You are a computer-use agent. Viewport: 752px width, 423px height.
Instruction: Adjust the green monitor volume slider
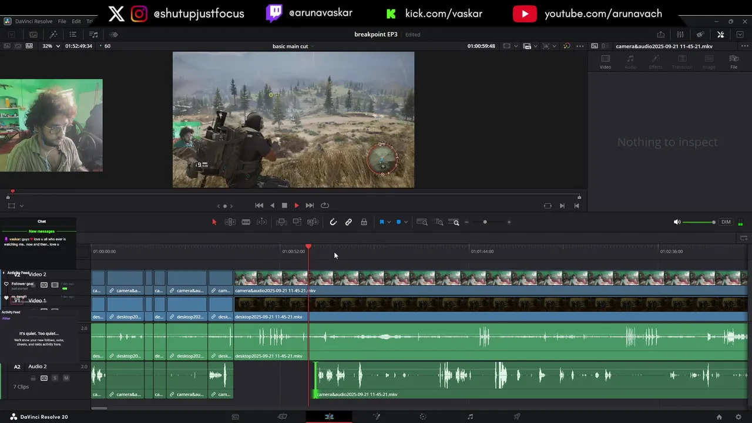(699, 222)
